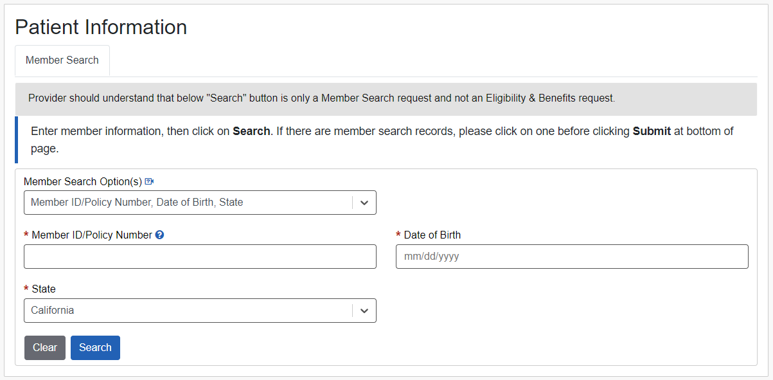Image resolution: width=773 pixels, height=380 pixels.
Task: Expand the State dropdown chevron arrow
Action: click(x=364, y=311)
